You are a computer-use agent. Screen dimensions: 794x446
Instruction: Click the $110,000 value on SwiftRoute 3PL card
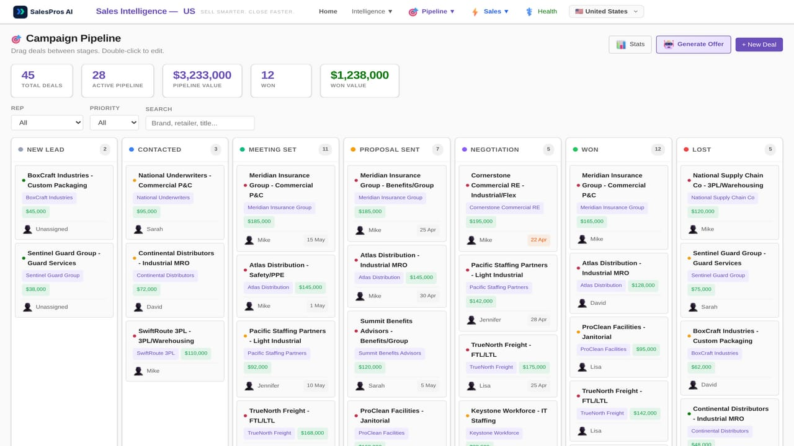(x=196, y=353)
